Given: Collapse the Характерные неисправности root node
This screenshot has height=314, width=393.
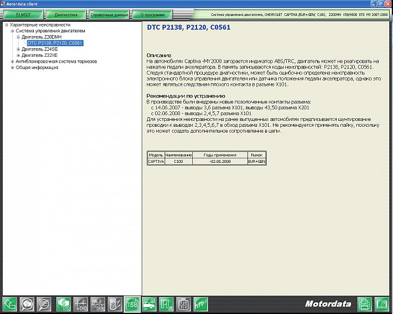Looking at the screenshot, I should (6, 25).
